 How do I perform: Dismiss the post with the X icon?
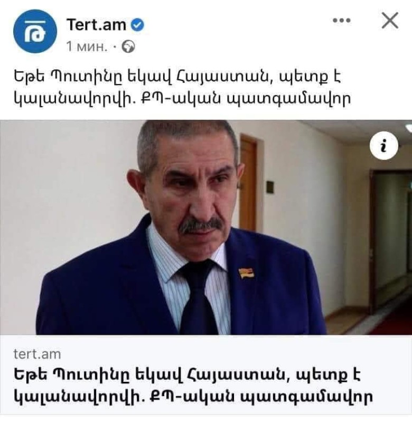(390, 20)
